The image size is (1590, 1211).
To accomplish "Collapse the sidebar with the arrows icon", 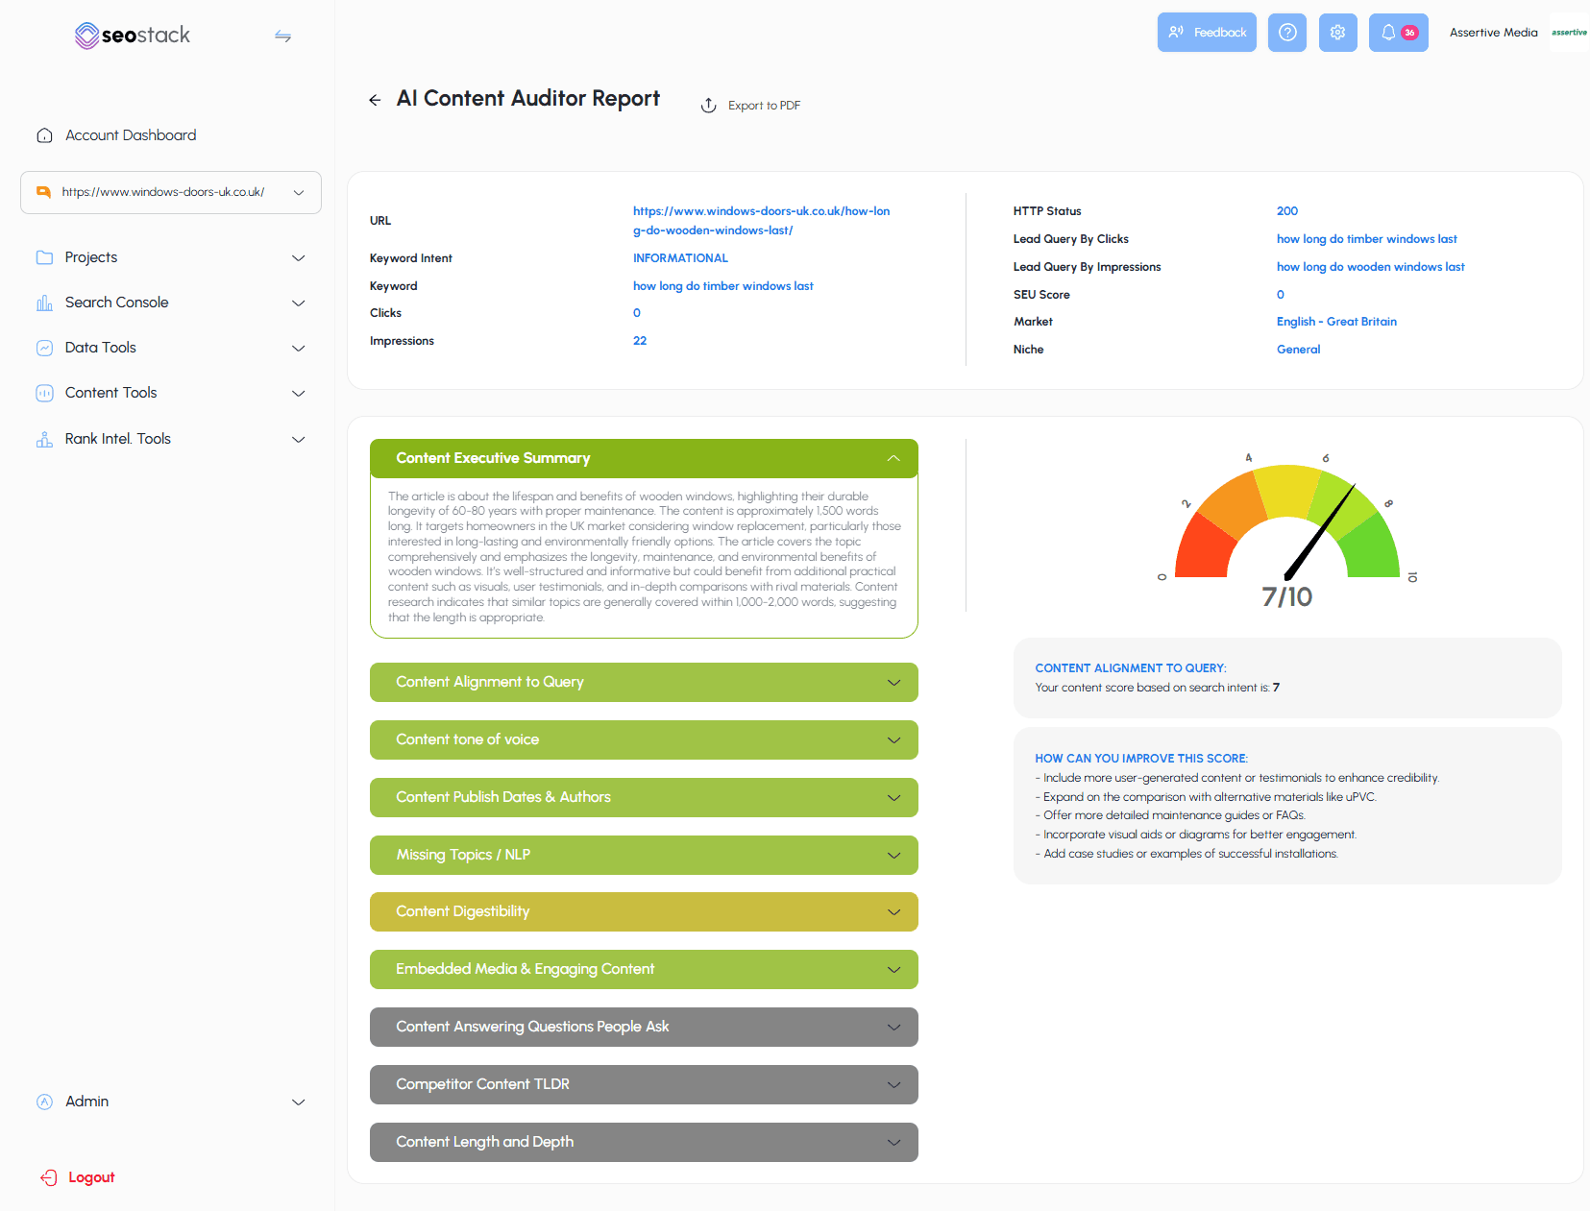I will [x=282, y=36].
